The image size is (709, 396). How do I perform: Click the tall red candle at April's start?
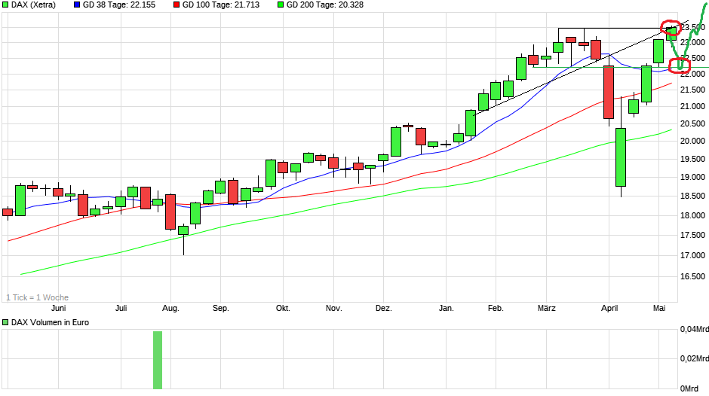click(x=609, y=92)
